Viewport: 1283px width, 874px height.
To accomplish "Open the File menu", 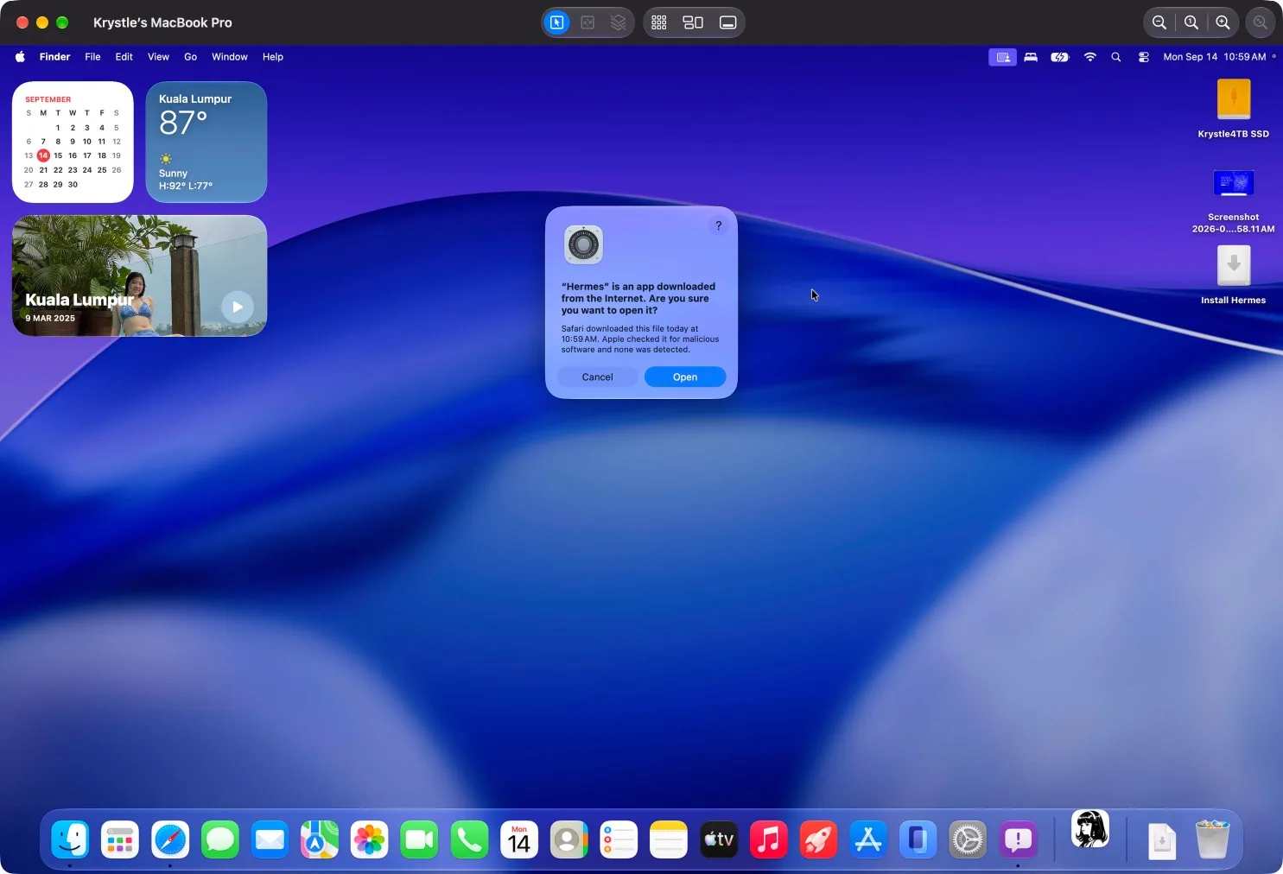I will [92, 57].
